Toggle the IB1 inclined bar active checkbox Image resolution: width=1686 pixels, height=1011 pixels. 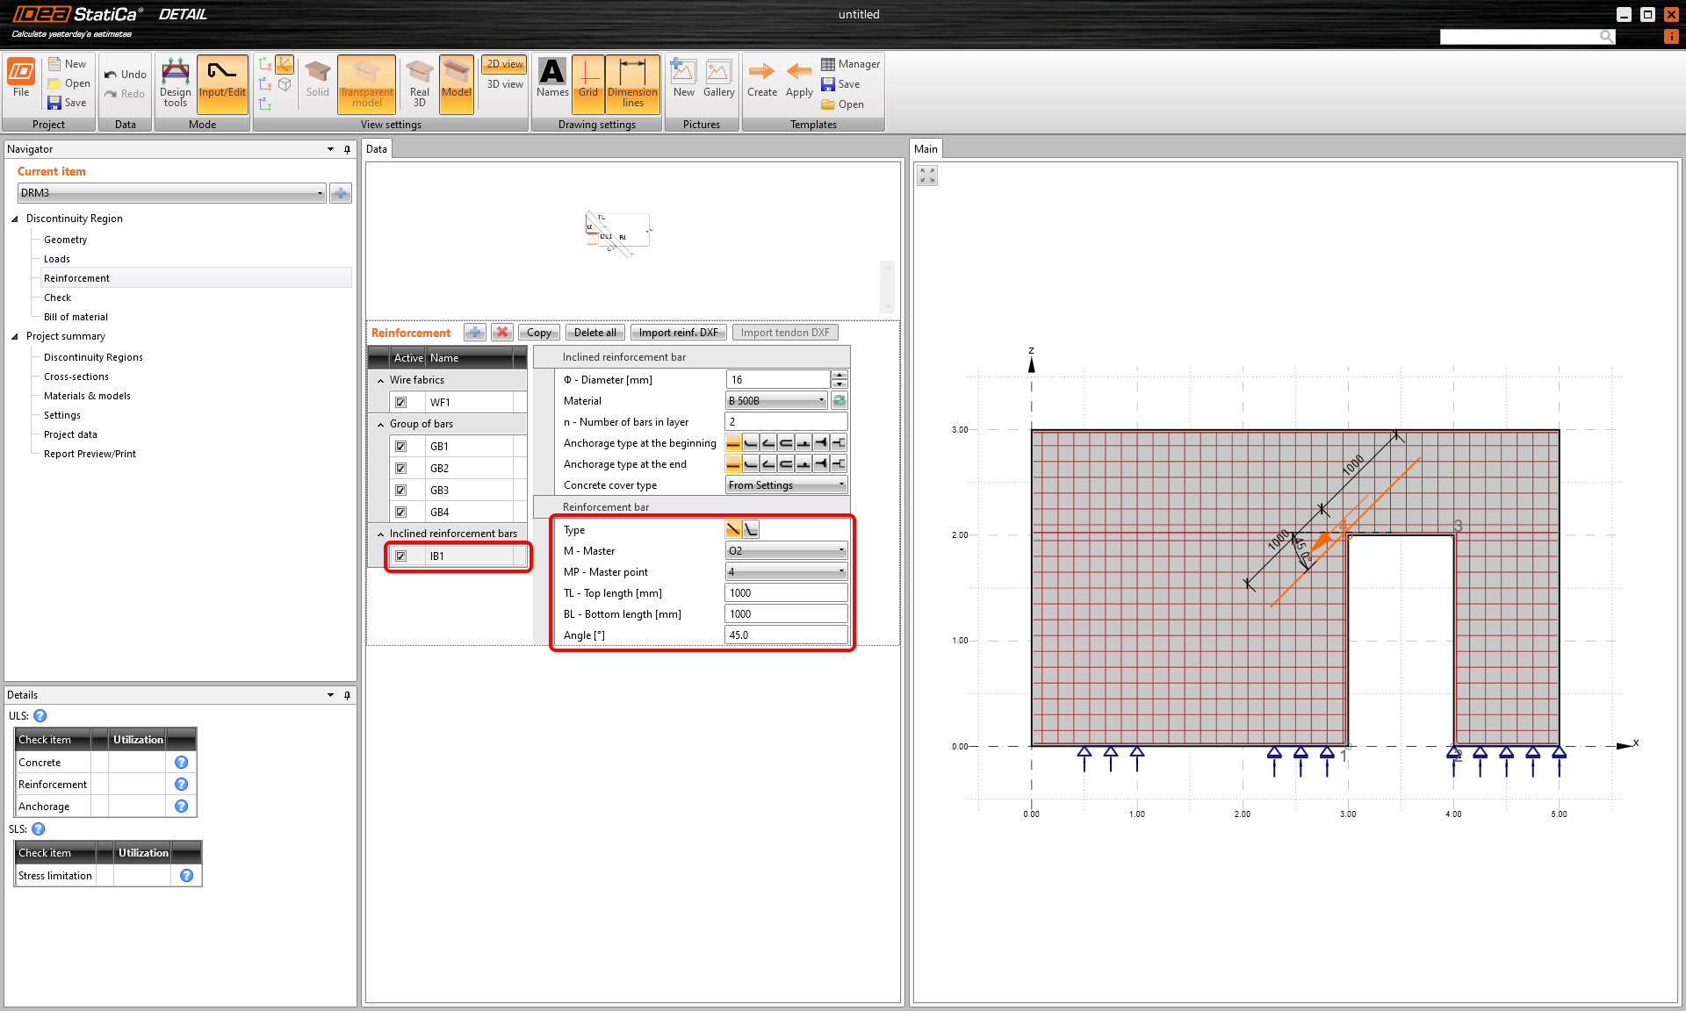[402, 556]
